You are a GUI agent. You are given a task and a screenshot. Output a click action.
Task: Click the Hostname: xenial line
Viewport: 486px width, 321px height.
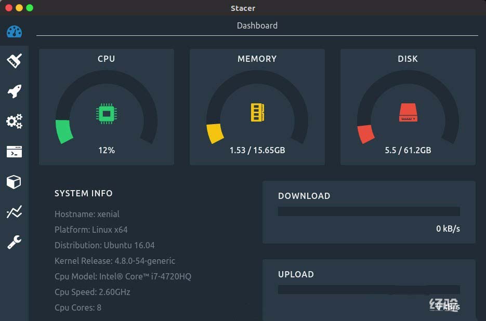[x=87, y=214]
